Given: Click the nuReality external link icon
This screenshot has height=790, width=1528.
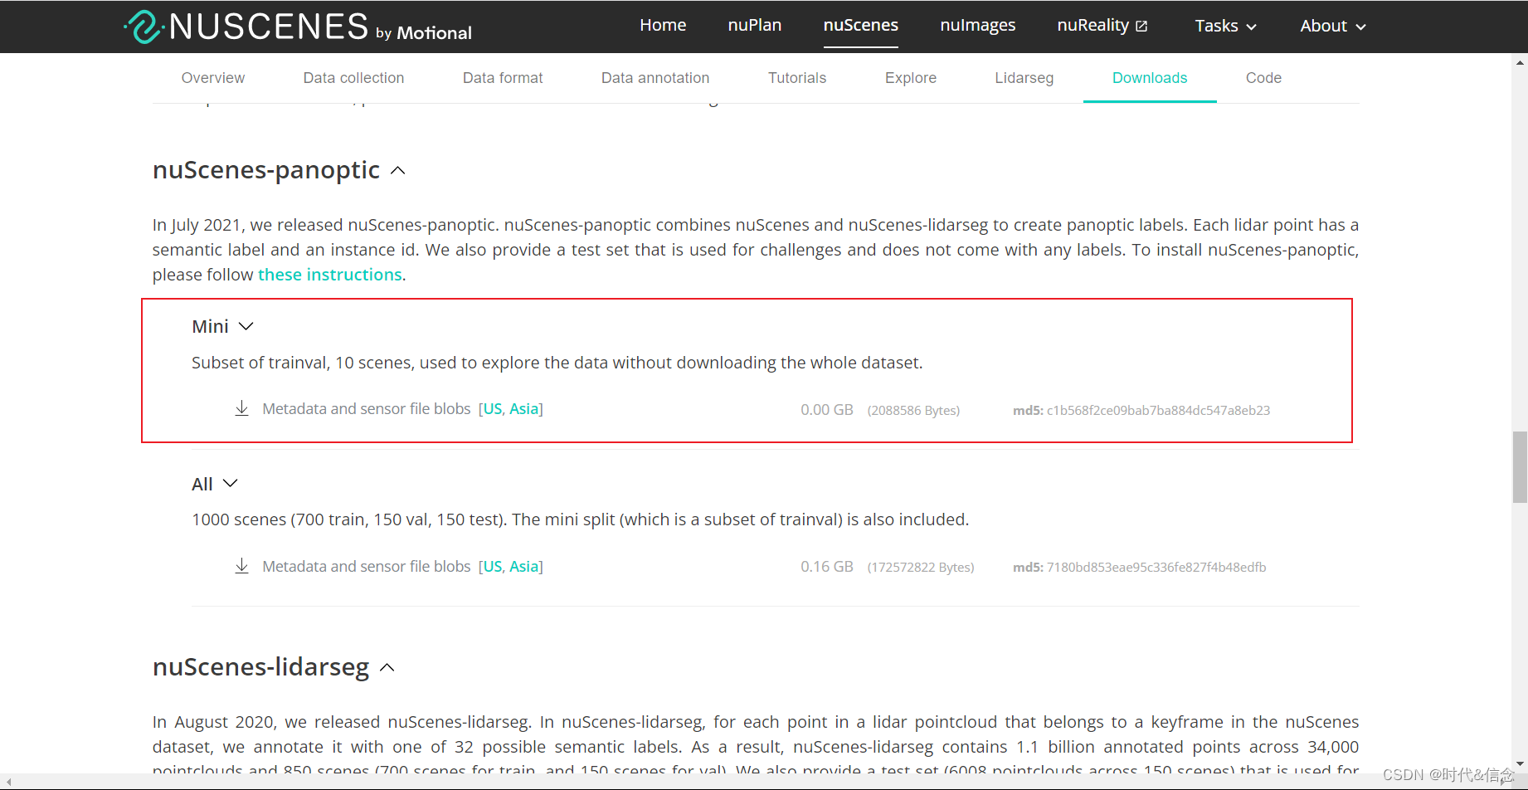Looking at the screenshot, I should click(x=1141, y=26).
